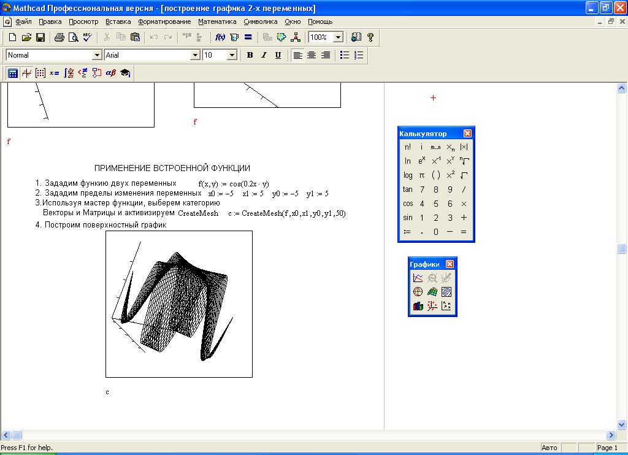Toggle the Calculator palette button
The width and height of the screenshot is (628, 455).
click(x=13, y=73)
